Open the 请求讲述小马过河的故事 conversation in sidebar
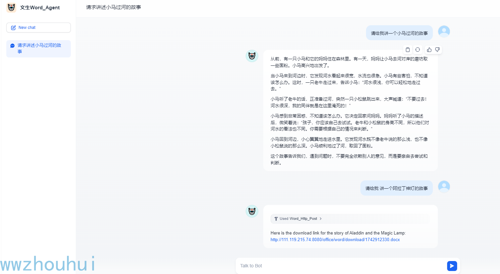Screen dimensions: 500x274 pos(39,48)
